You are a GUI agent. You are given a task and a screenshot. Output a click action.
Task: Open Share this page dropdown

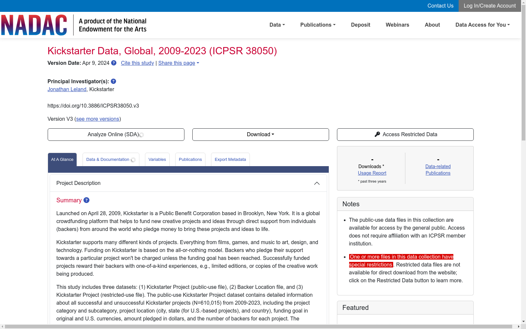click(179, 63)
